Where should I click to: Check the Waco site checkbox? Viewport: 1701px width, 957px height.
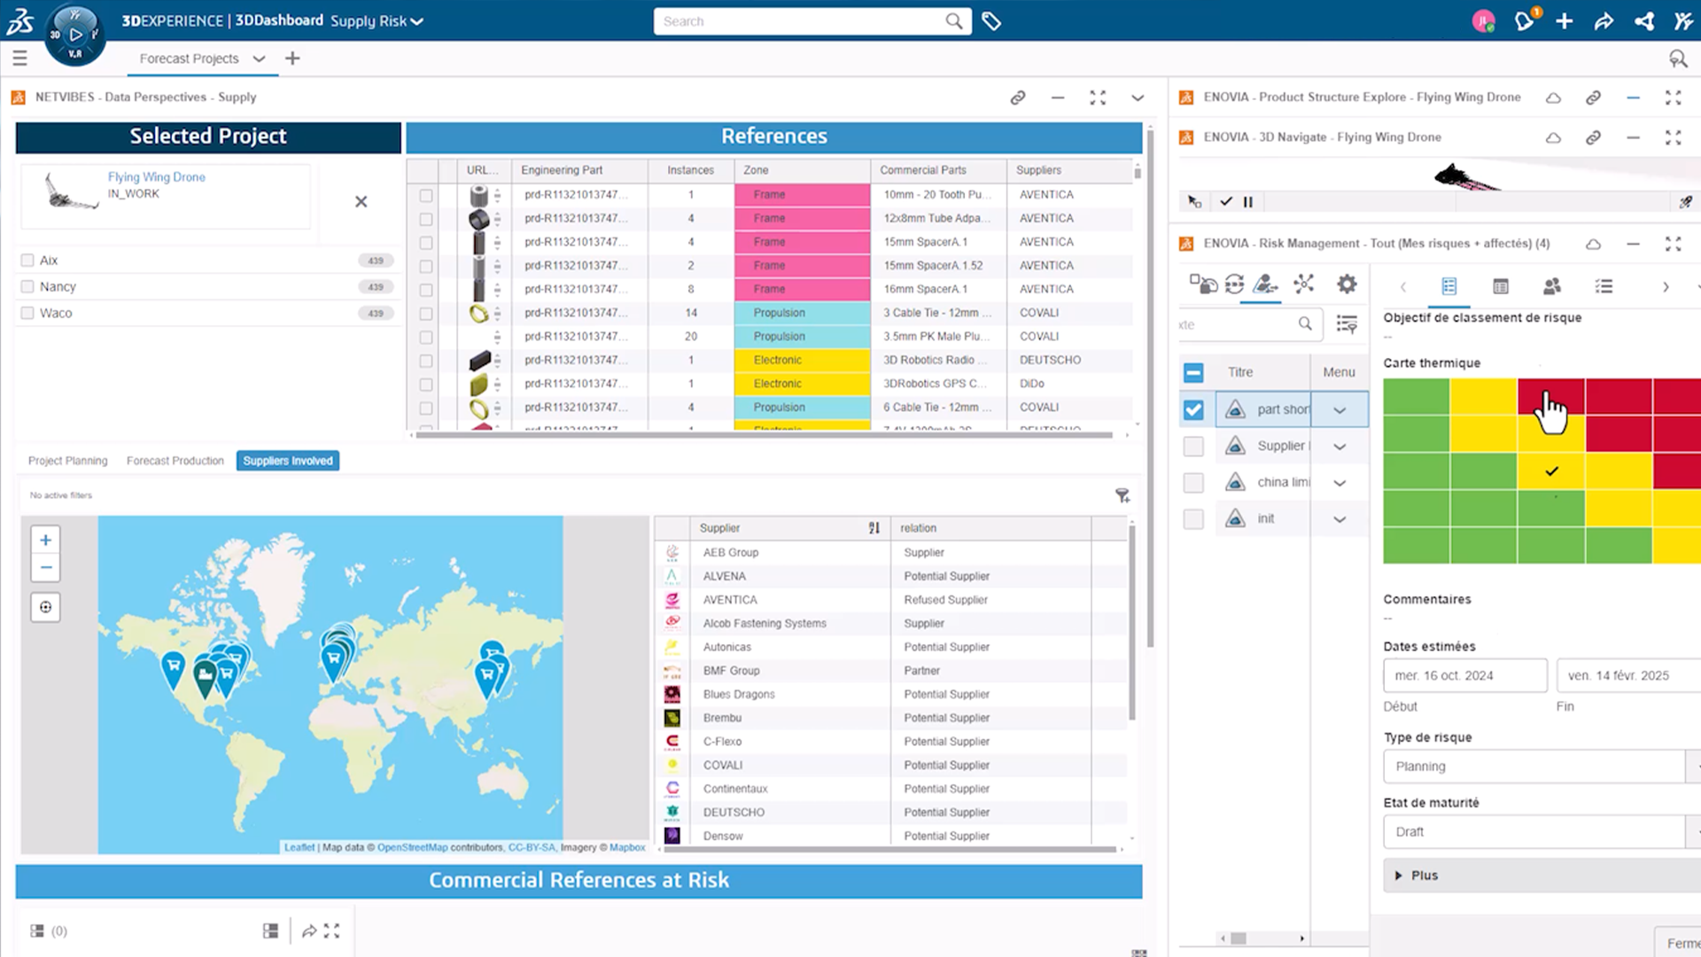pyautogui.click(x=27, y=313)
